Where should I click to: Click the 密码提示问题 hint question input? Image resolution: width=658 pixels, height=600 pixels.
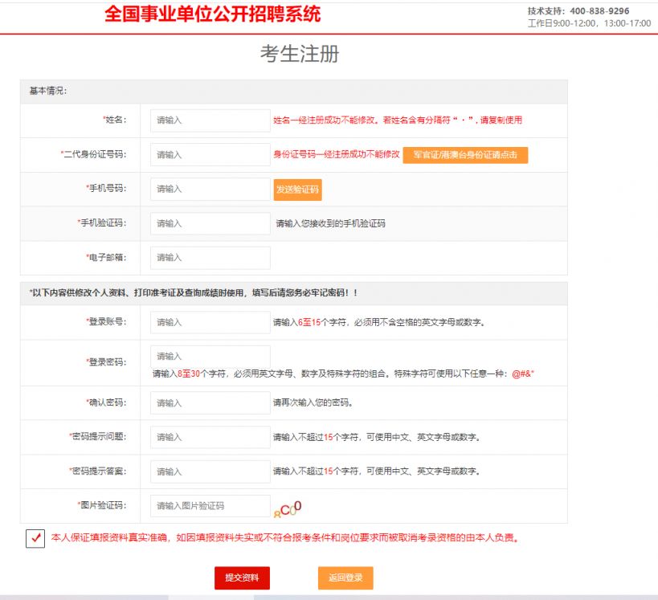209,436
